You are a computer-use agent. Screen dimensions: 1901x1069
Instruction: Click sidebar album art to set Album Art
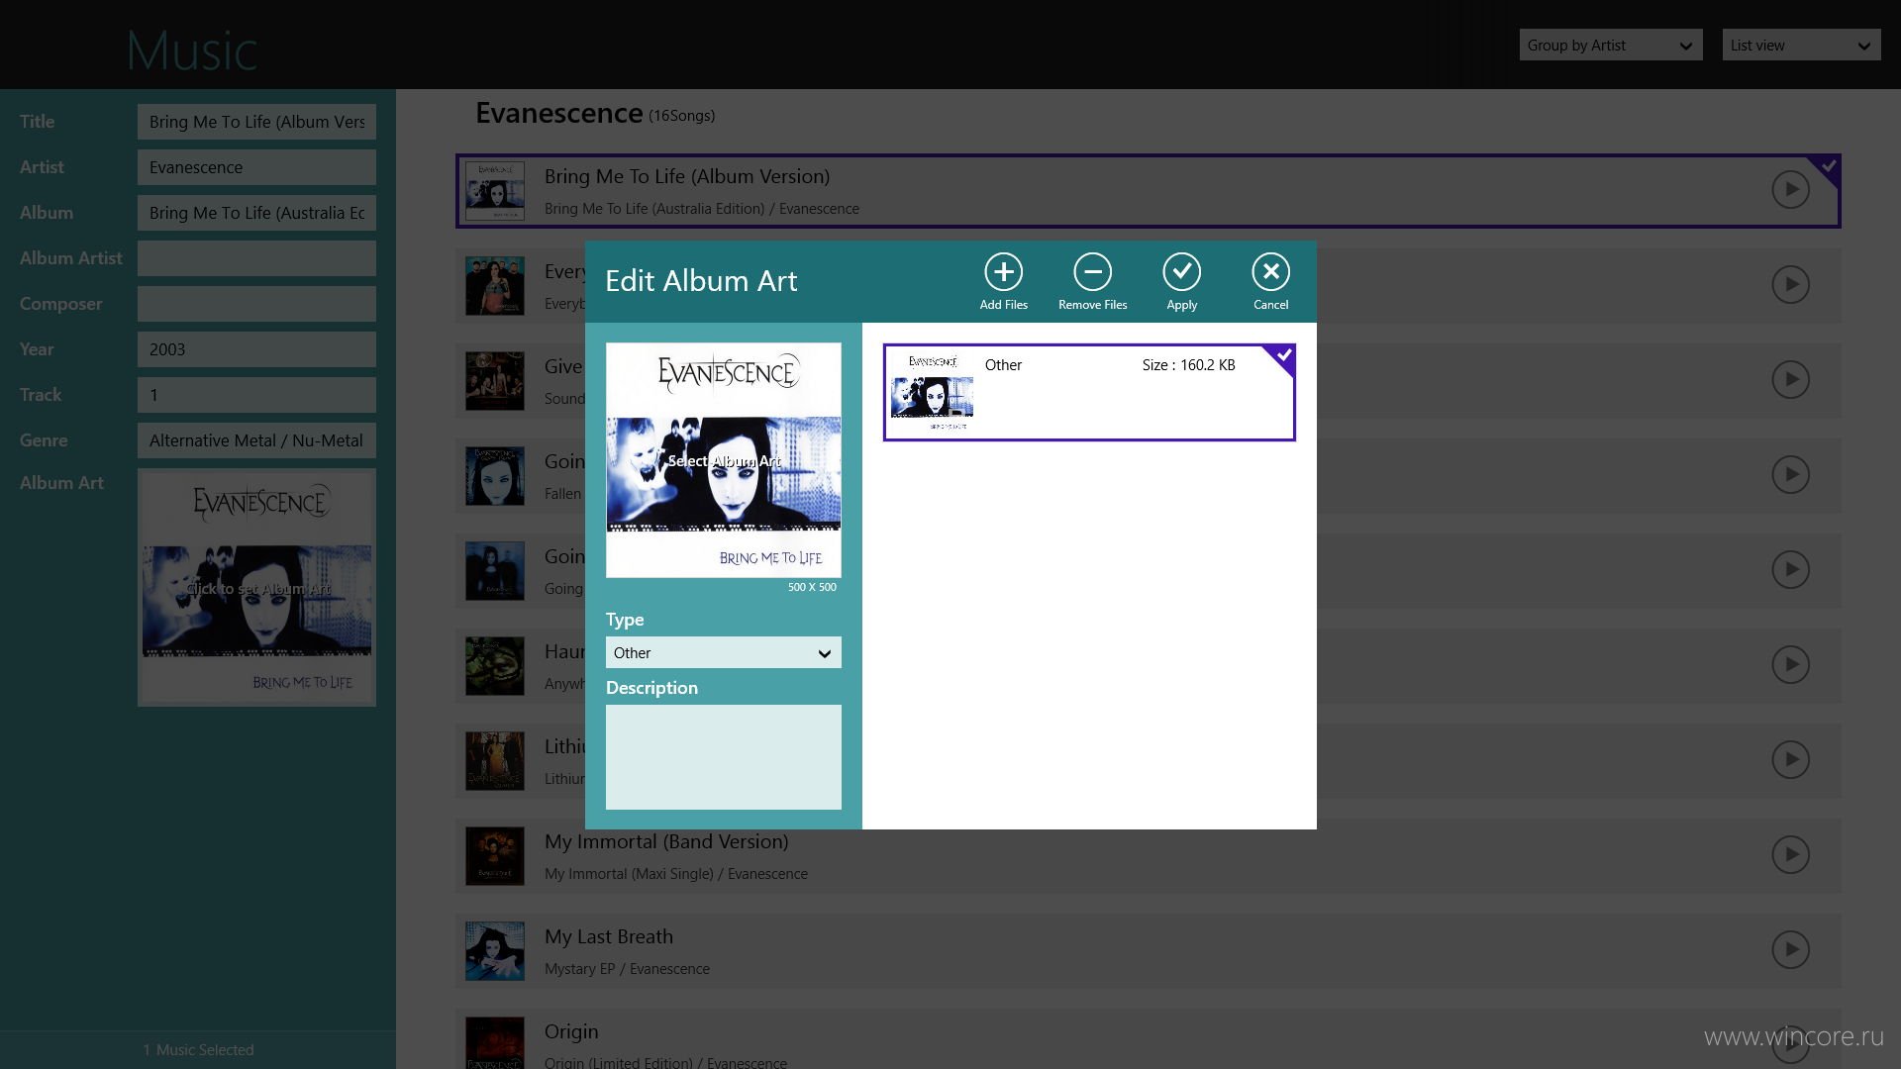click(x=256, y=588)
